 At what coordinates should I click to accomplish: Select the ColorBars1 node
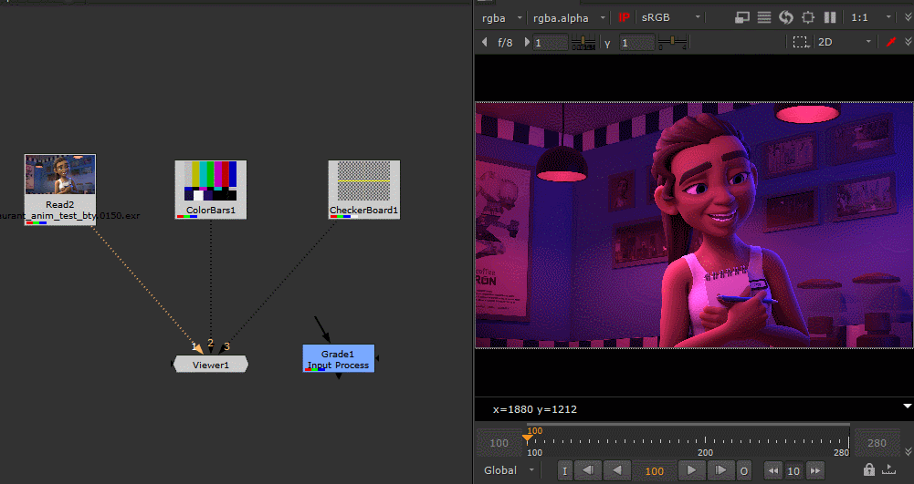pyautogui.click(x=210, y=190)
